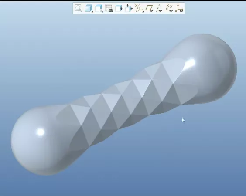Toggle datum point display eye icon
This screenshot has height=196, width=246.
(x=169, y=8)
